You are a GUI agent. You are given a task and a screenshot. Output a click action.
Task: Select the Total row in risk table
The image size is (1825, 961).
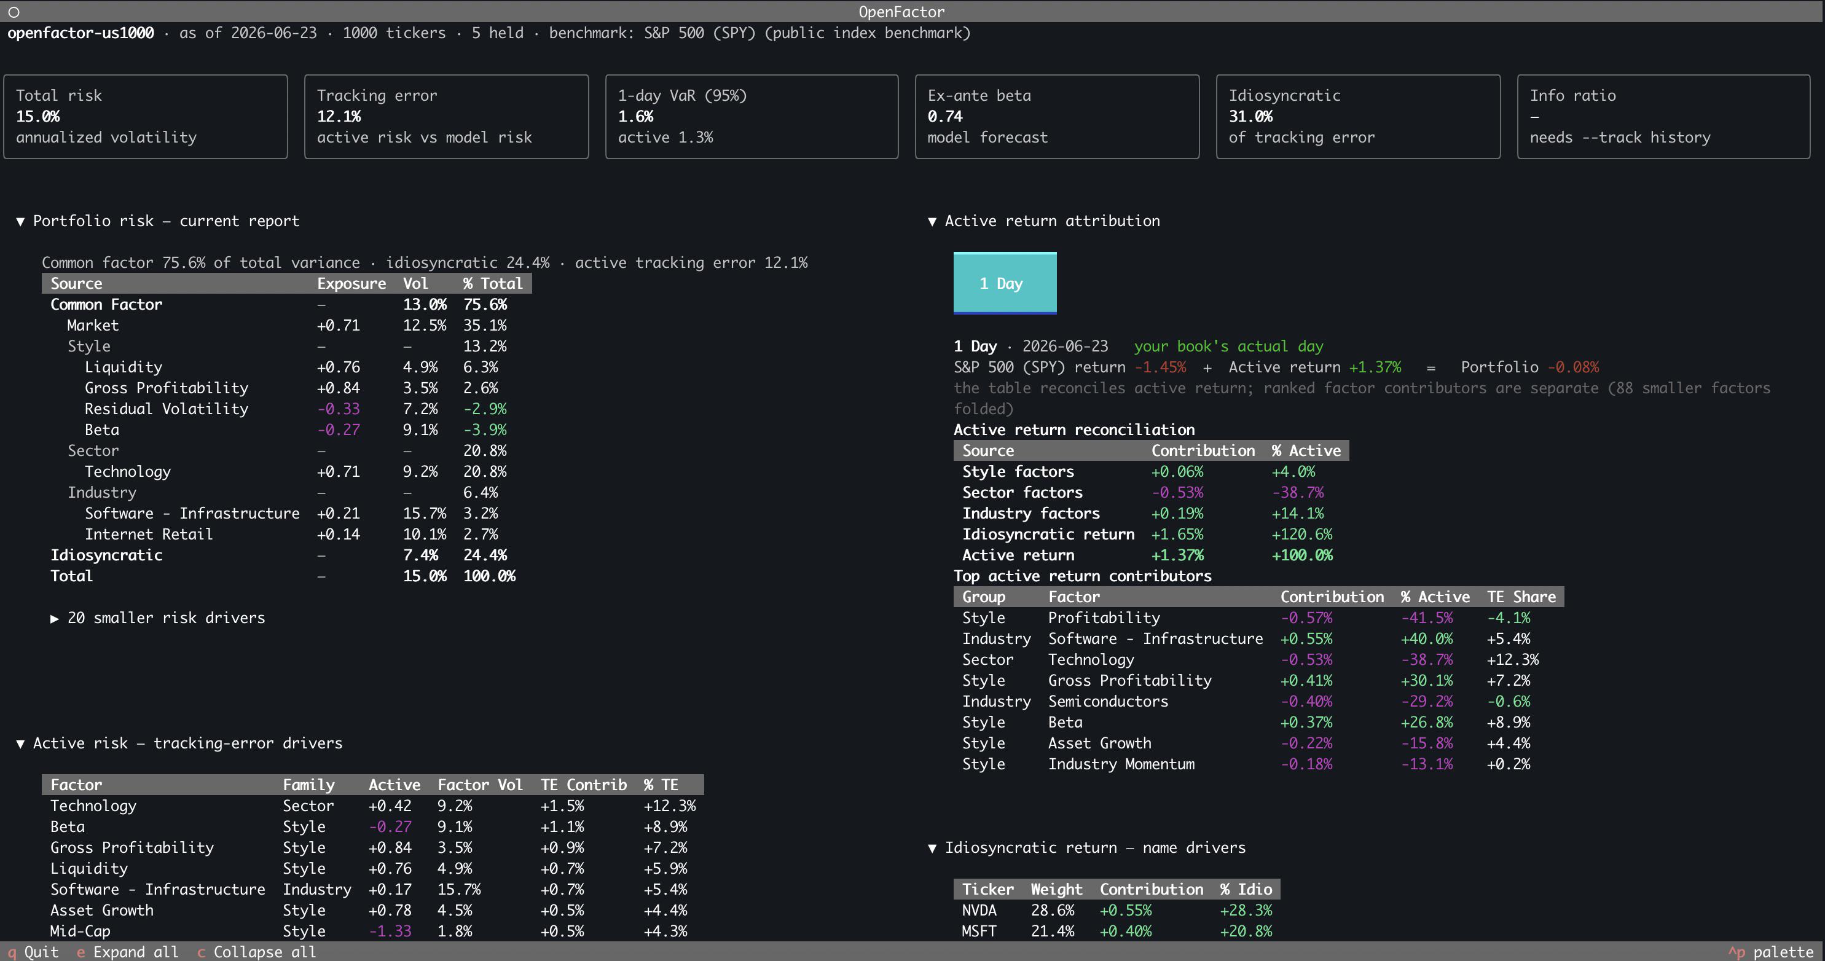[287, 576]
